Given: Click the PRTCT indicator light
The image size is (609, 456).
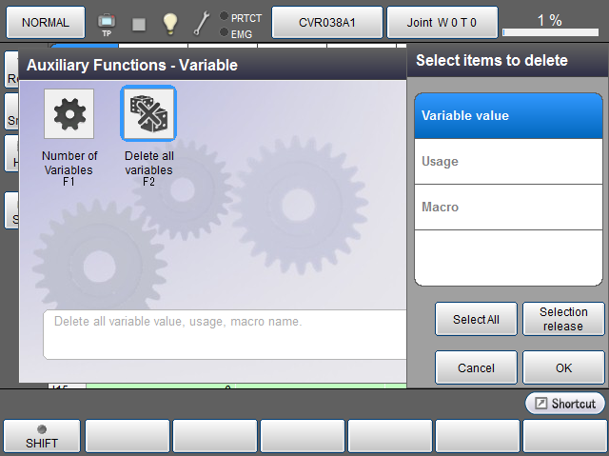Looking at the screenshot, I should click(x=223, y=16).
